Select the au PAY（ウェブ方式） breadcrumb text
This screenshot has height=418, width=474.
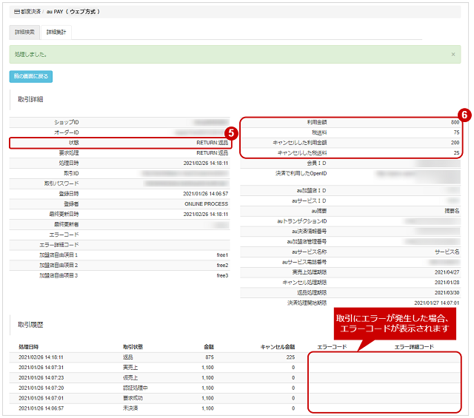[x=73, y=12]
